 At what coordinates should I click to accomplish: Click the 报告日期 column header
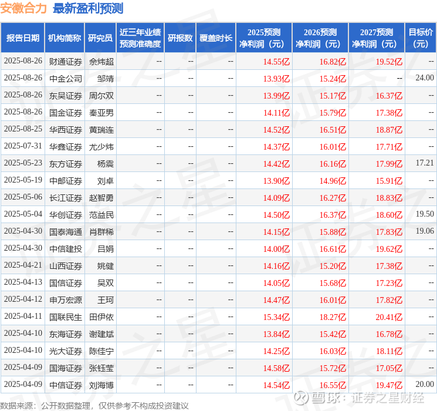tap(22, 38)
